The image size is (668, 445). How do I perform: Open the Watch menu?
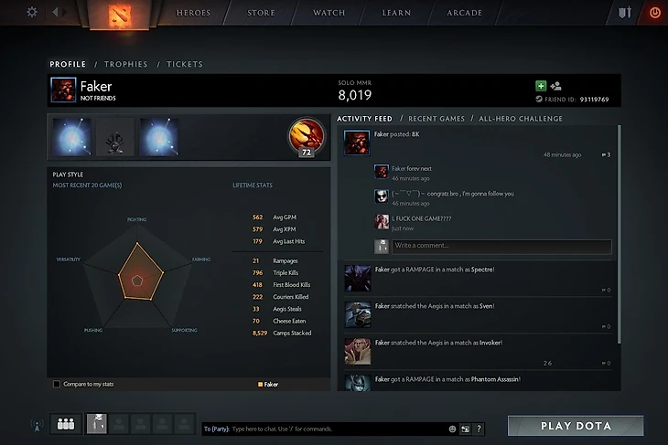pyautogui.click(x=329, y=13)
